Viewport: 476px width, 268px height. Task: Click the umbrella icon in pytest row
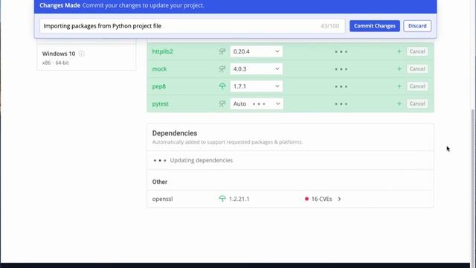pyautogui.click(x=222, y=103)
